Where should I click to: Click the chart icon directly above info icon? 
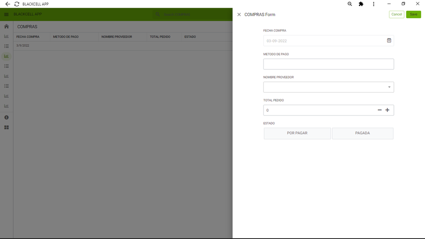click(6, 106)
